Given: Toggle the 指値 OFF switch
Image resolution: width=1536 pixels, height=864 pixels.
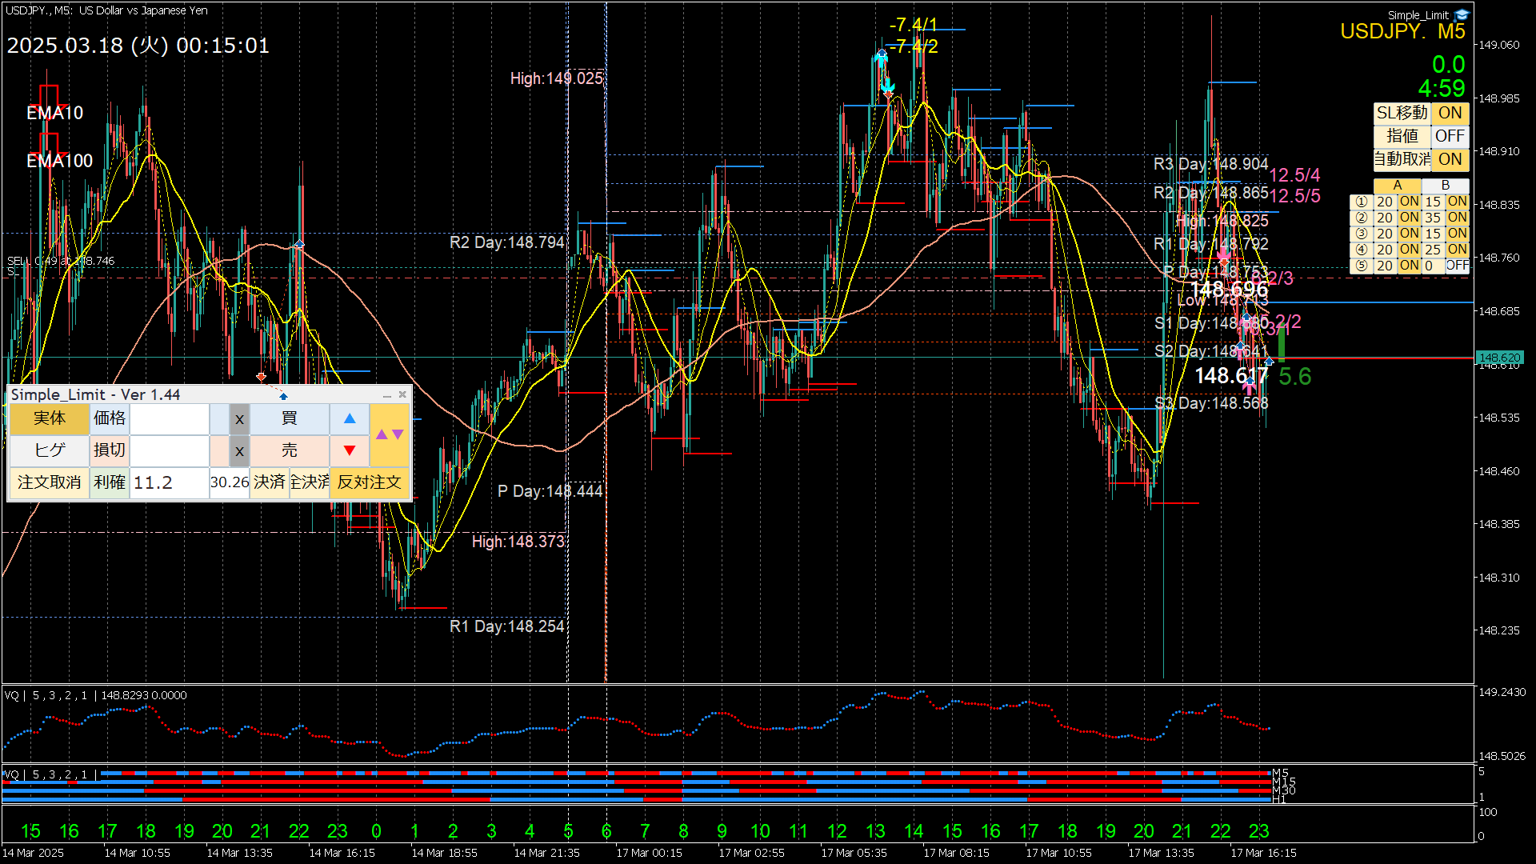Looking at the screenshot, I should pyautogui.click(x=1450, y=136).
